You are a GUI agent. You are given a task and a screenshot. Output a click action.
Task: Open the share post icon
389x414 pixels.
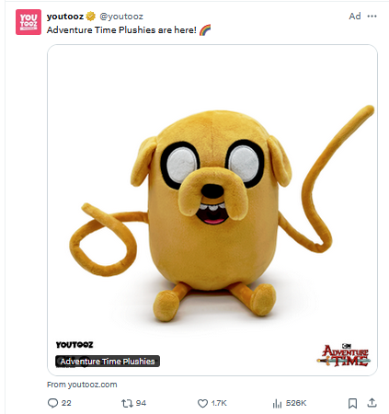tap(372, 403)
